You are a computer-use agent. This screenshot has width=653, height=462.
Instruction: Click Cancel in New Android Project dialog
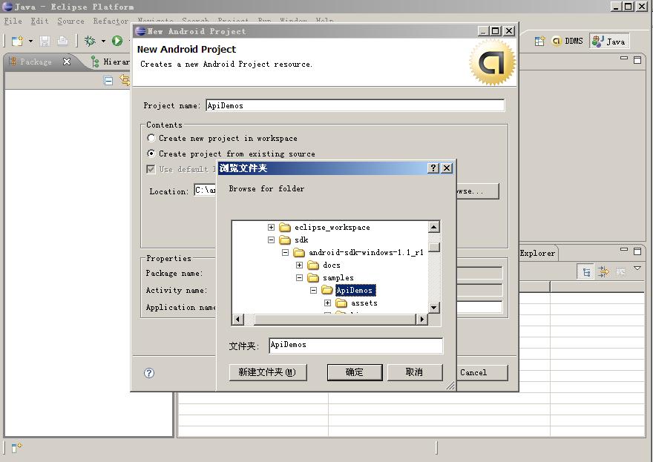pyautogui.click(x=482, y=372)
